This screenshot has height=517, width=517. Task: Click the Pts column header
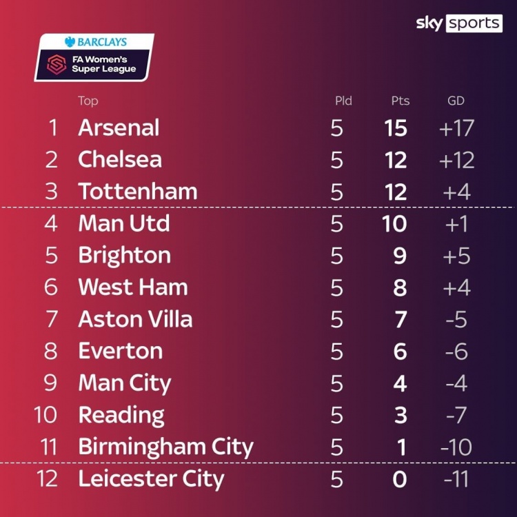(x=401, y=101)
